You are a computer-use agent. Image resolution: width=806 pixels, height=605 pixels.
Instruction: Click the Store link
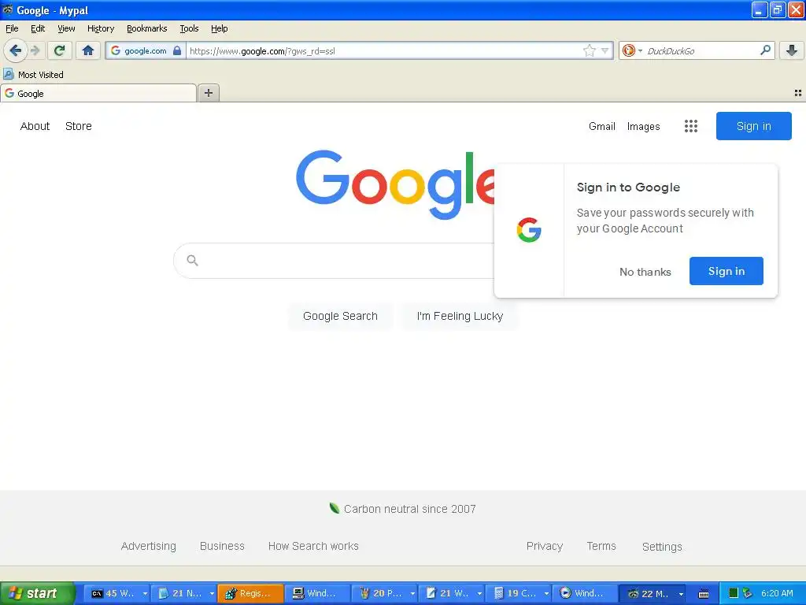tap(79, 126)
